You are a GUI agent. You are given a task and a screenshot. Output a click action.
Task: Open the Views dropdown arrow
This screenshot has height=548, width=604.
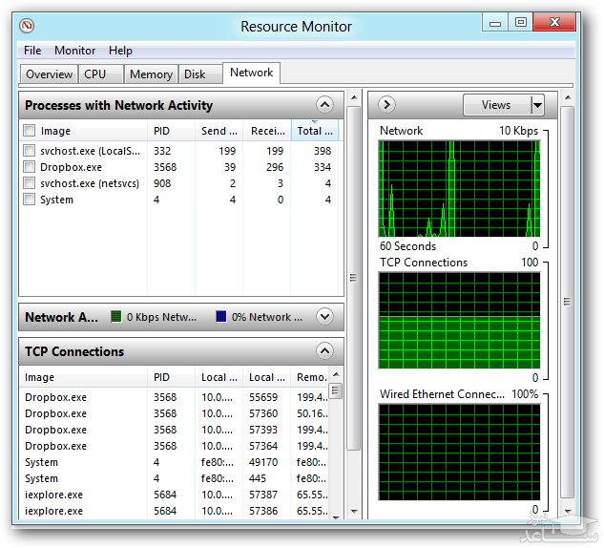[537, 105]
